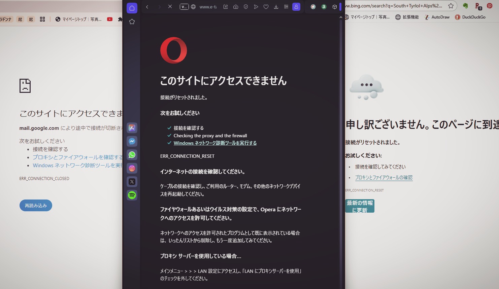The image size is (499, 289).
Task: Stop loading page in Opera
Action: click(x=170, y=7)
